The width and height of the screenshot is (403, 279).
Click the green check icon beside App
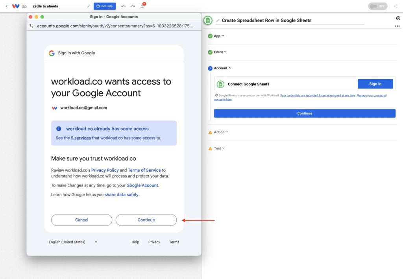click(x=210, y=36)
